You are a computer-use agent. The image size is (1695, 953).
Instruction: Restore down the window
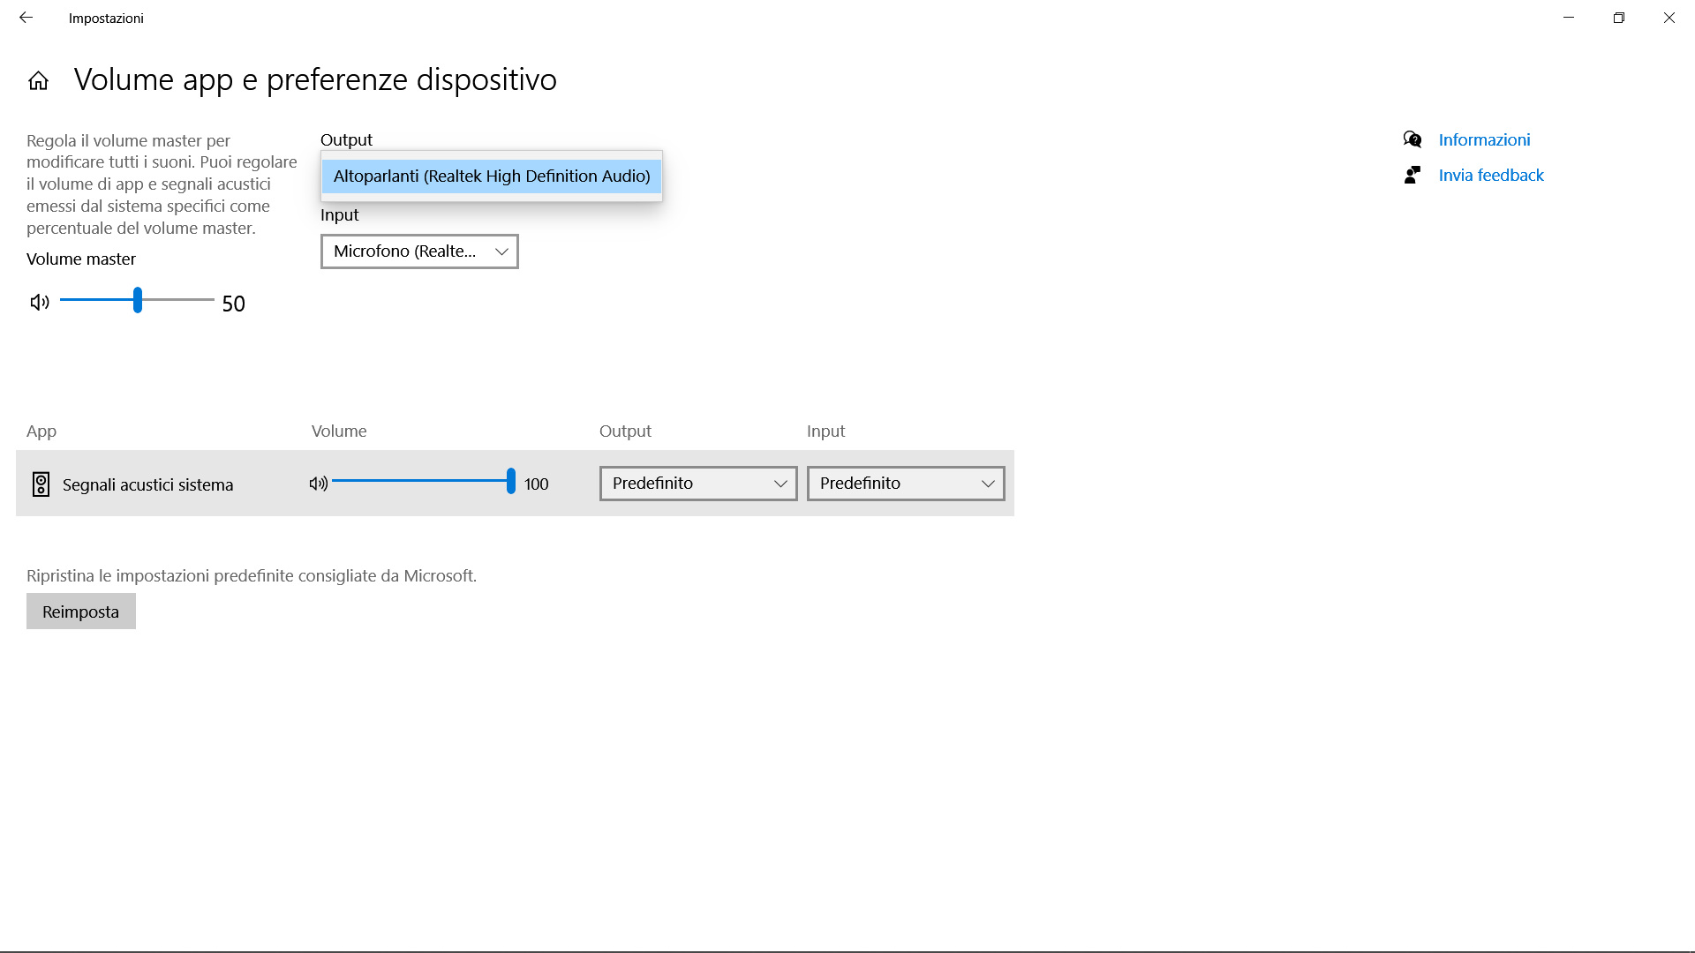(1618, 18)
